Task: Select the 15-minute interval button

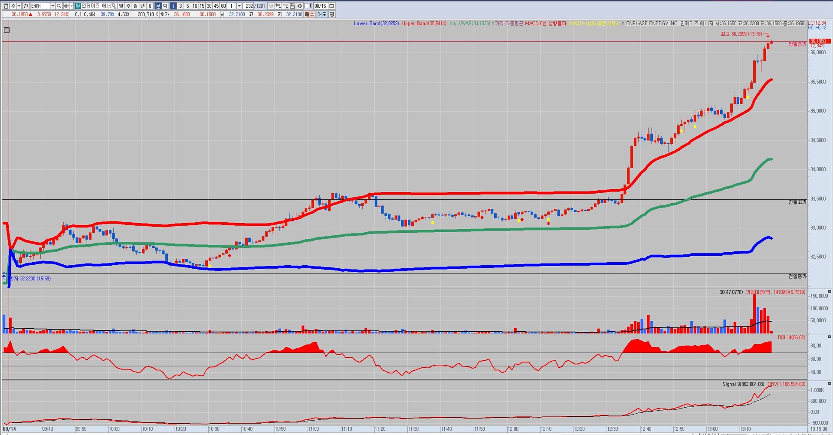Action: (x=202, y=6)
